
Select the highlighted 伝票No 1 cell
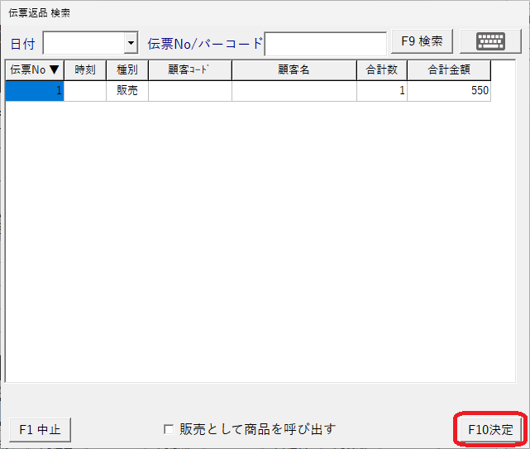[35, 91]
